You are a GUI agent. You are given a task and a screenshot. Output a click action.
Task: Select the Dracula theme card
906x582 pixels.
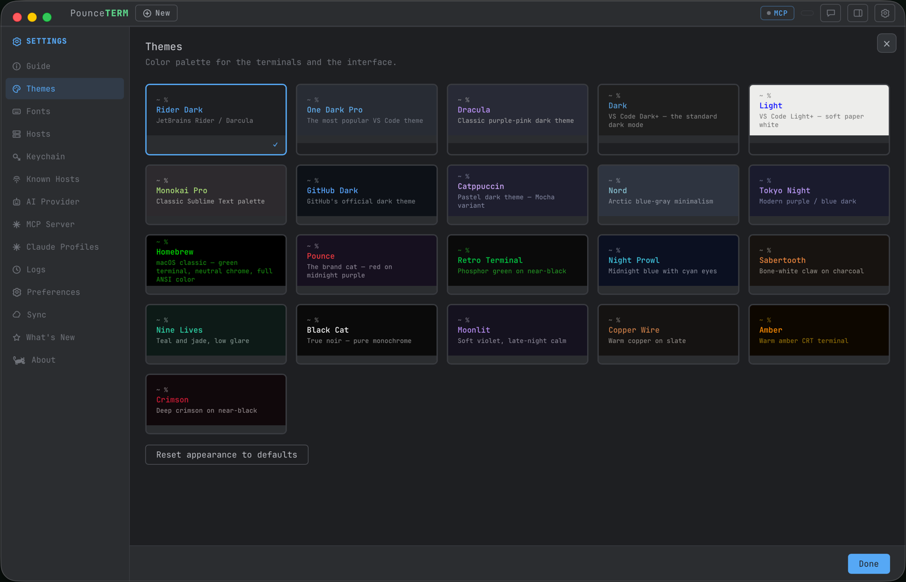(518, 119)
